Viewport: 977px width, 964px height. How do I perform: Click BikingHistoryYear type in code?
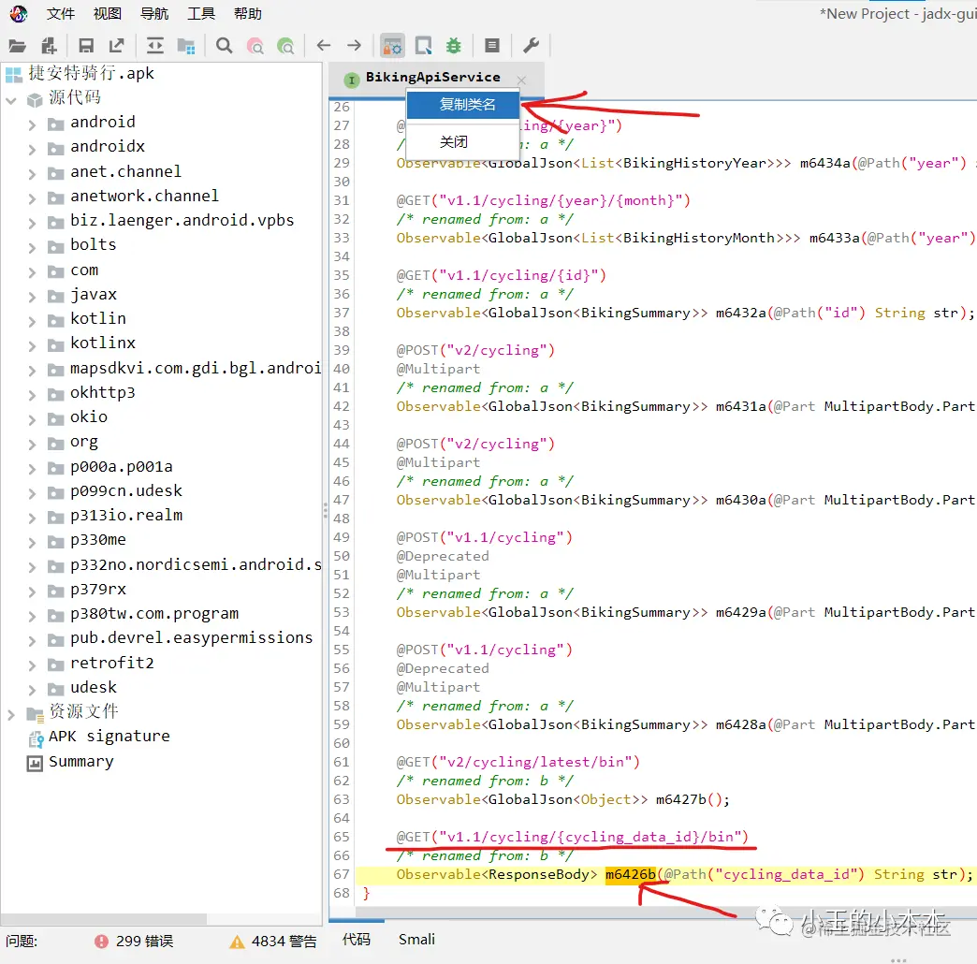[694, 163]
